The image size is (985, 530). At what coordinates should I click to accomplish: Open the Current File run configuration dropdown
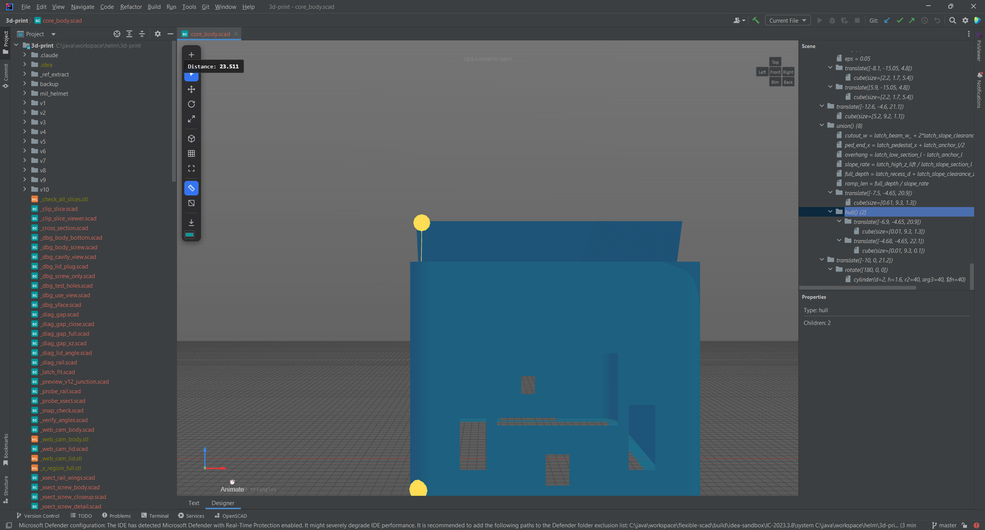(787, 20)
